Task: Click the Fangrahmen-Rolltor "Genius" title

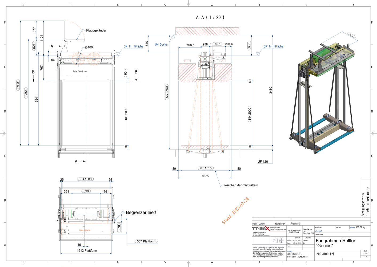Action: [x=335, y=243]
